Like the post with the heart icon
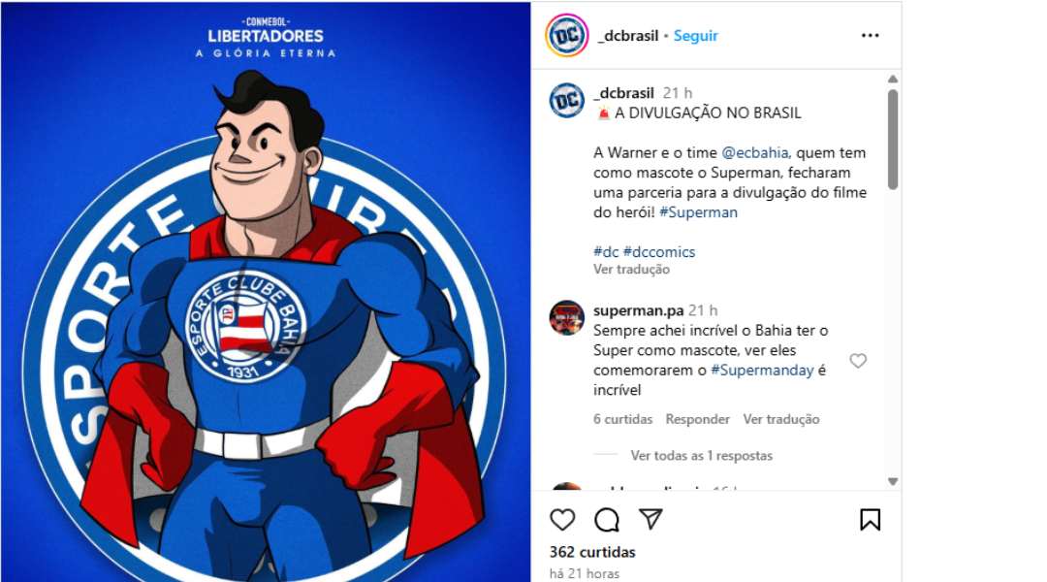The width and height of the screenshot is (1047, 582). 562,519
